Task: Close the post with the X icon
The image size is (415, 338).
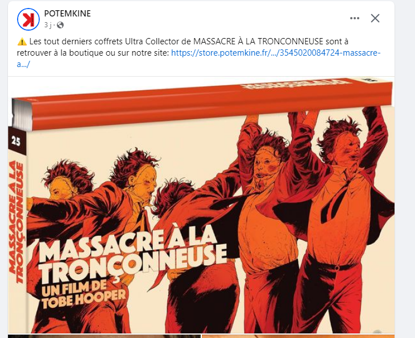Action: click(x=375, y=18)
